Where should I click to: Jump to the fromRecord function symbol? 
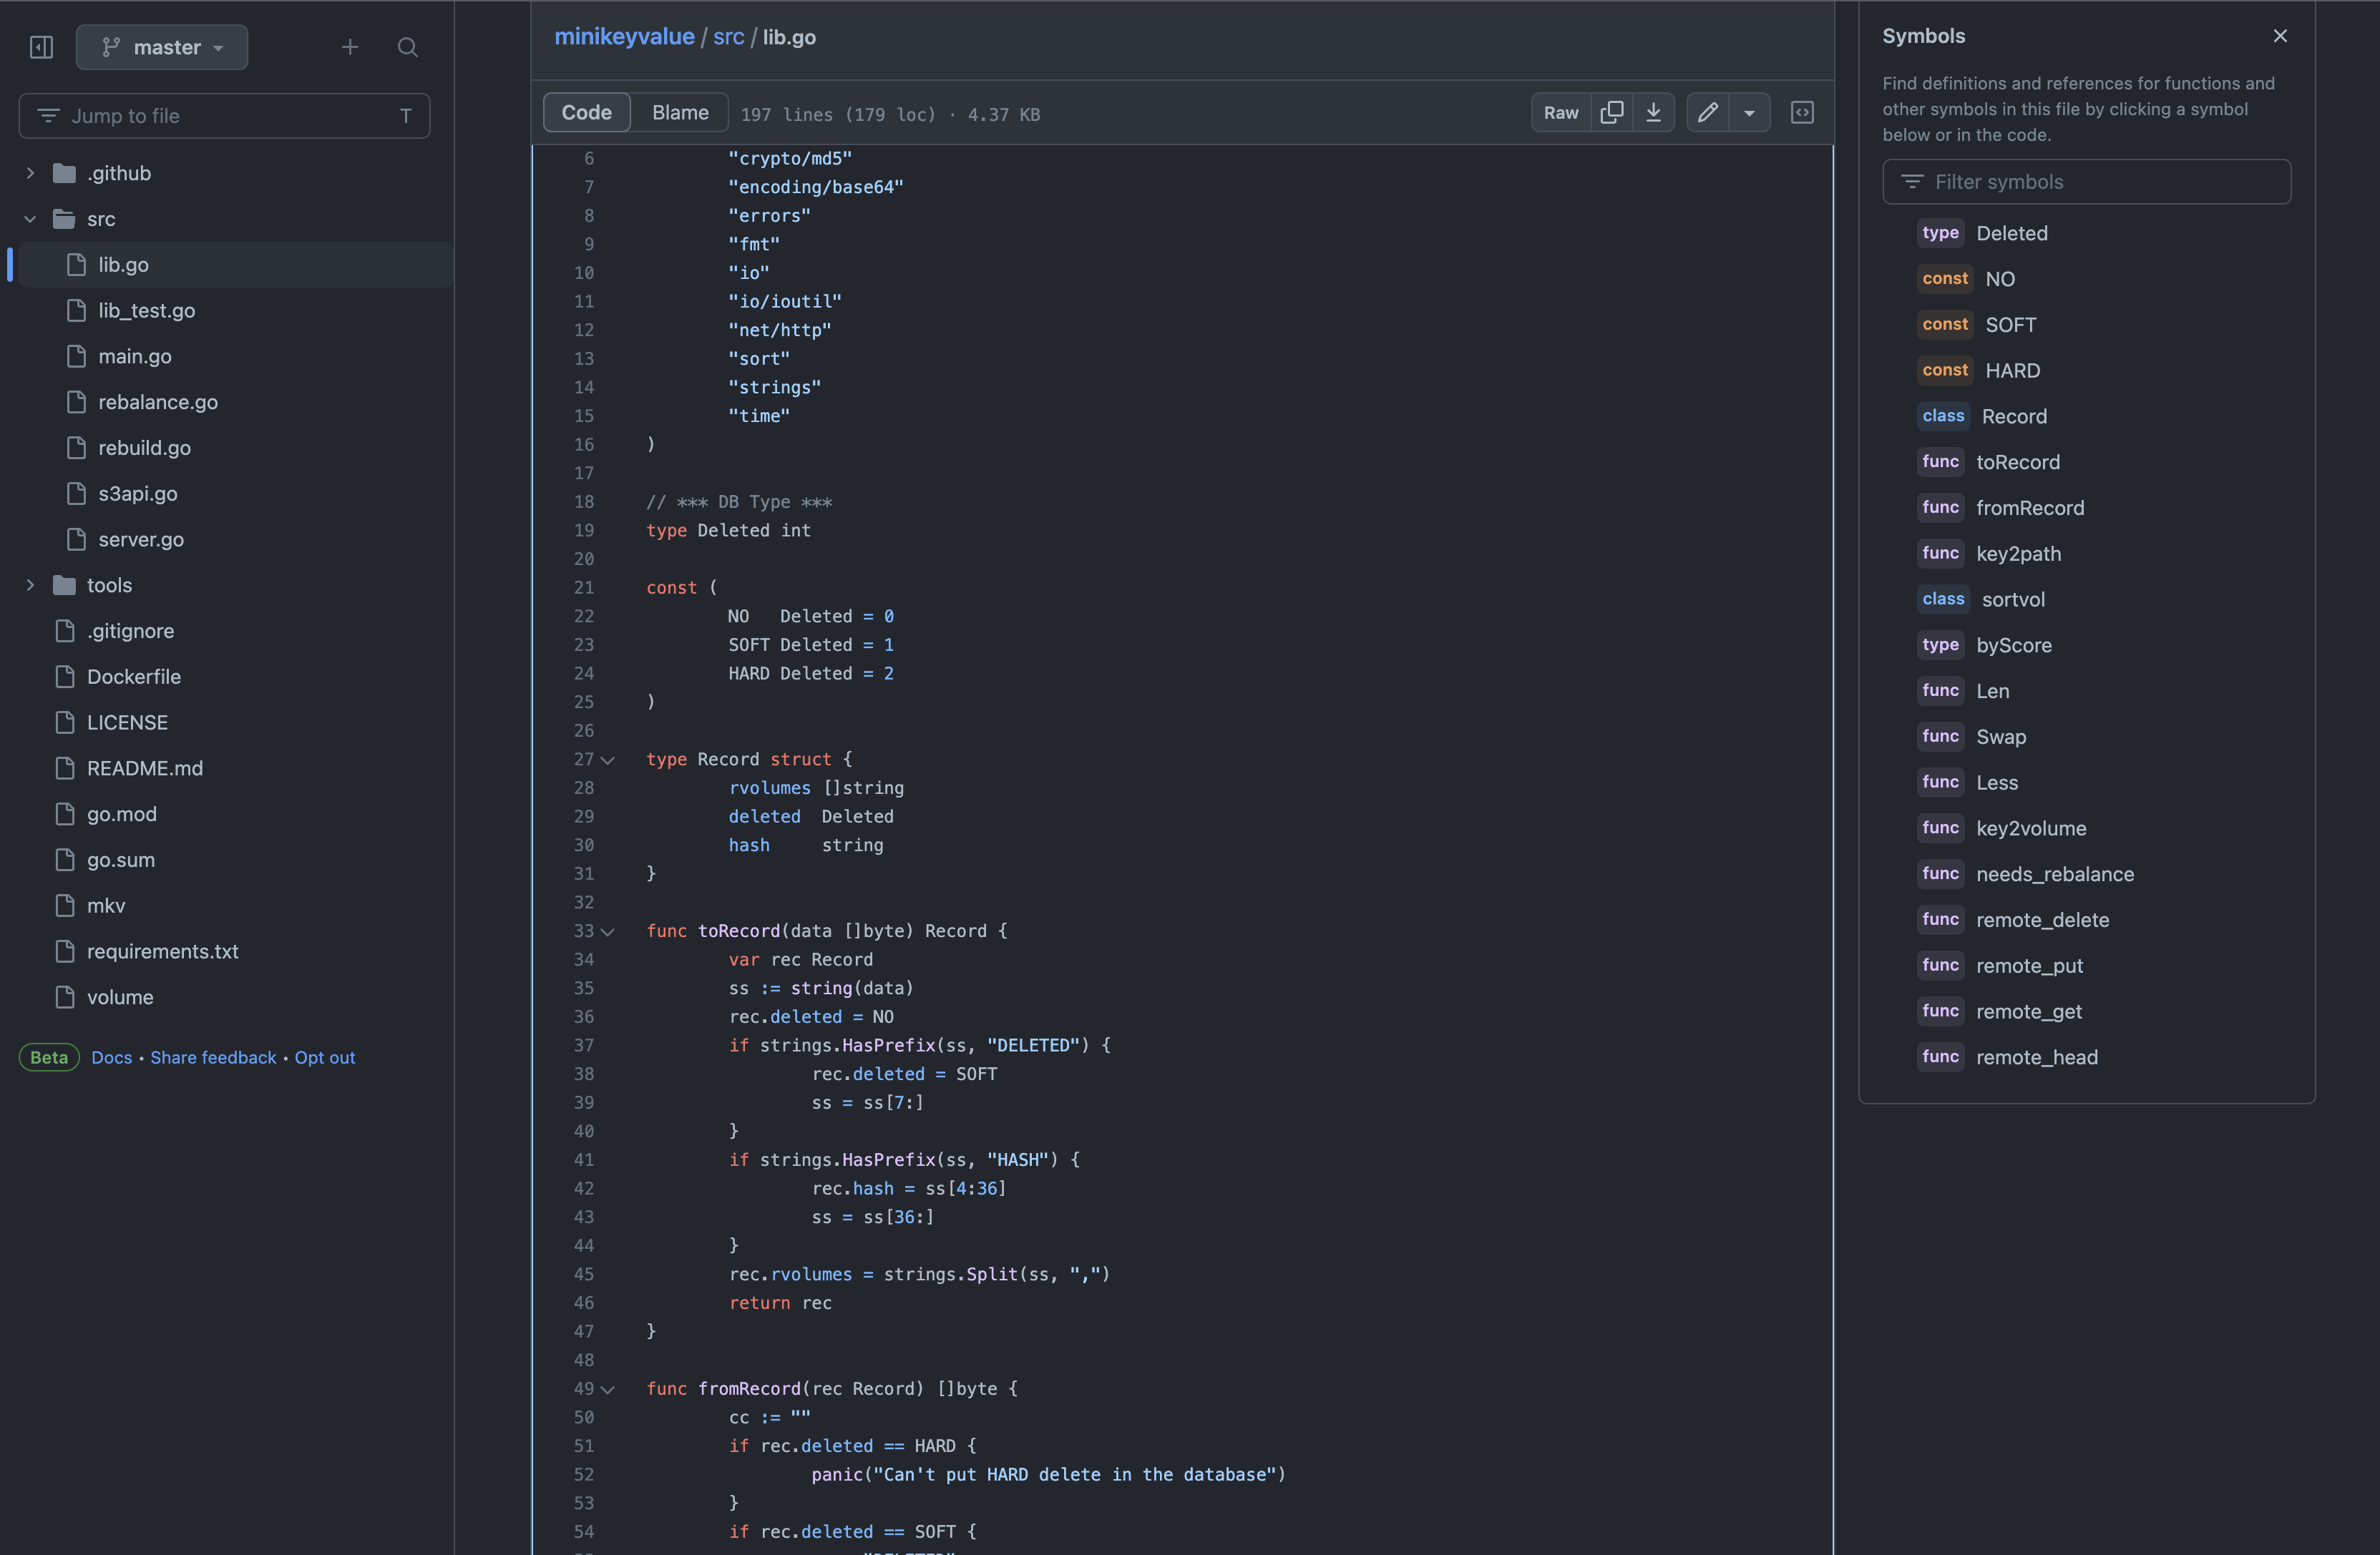click(2030, 508)
